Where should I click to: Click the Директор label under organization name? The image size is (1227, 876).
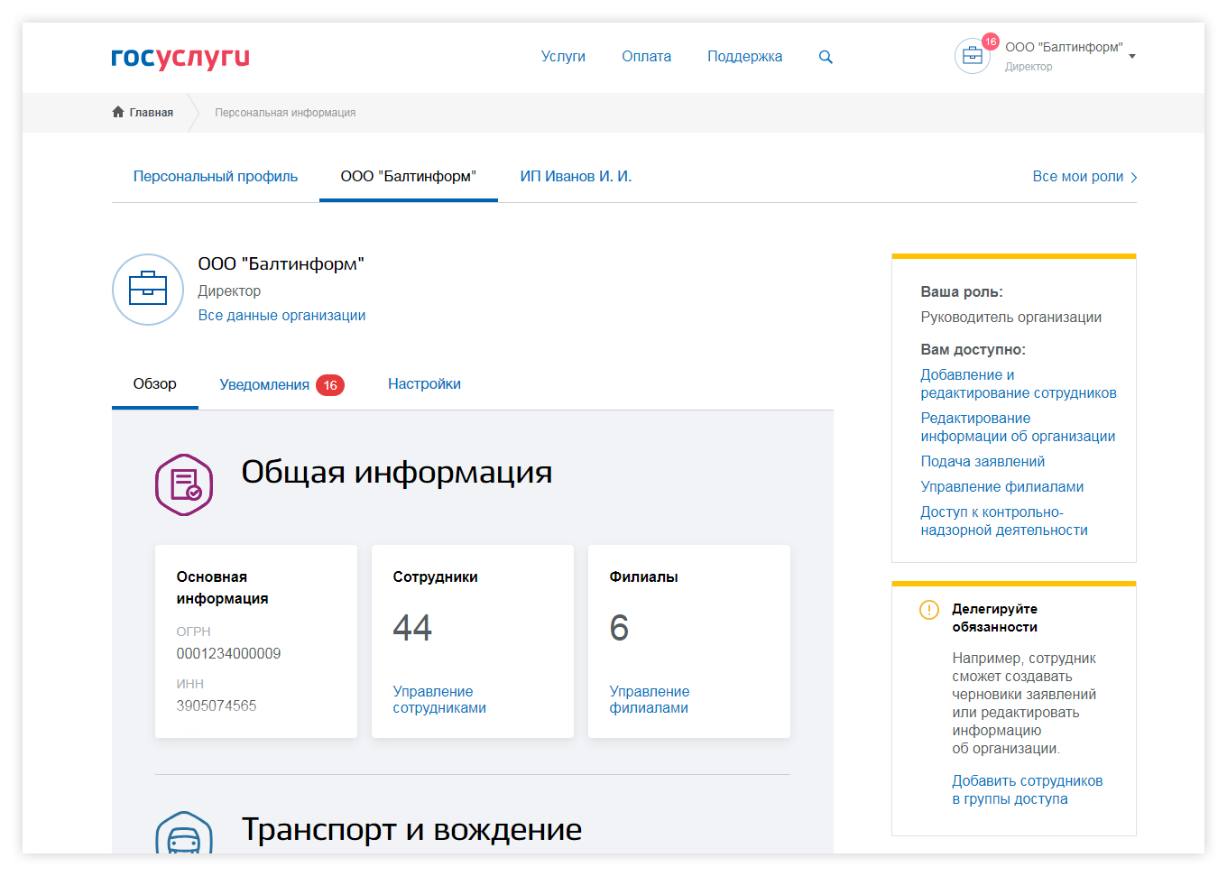coord(229,291)
